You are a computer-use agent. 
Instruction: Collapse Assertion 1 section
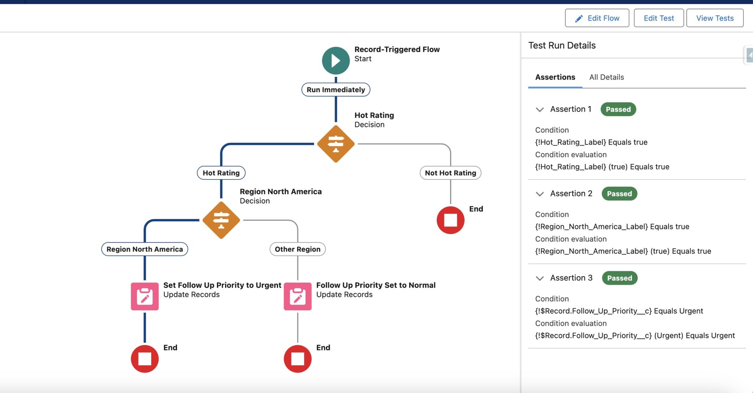539,110
